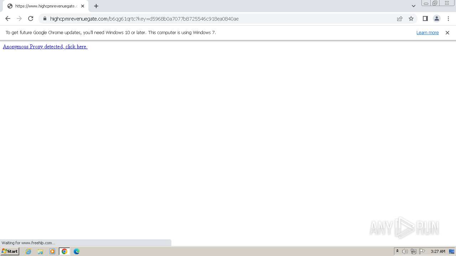This screenshot has width=456, height=256.
Task: Open Learn more about Chrome updates
Action: [x=427, y=32]
